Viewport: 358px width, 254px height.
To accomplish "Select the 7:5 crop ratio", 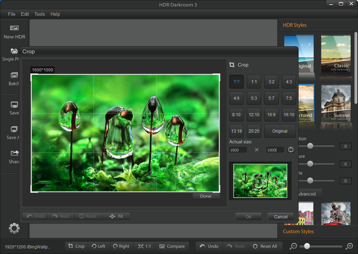I will pos(289,98).
